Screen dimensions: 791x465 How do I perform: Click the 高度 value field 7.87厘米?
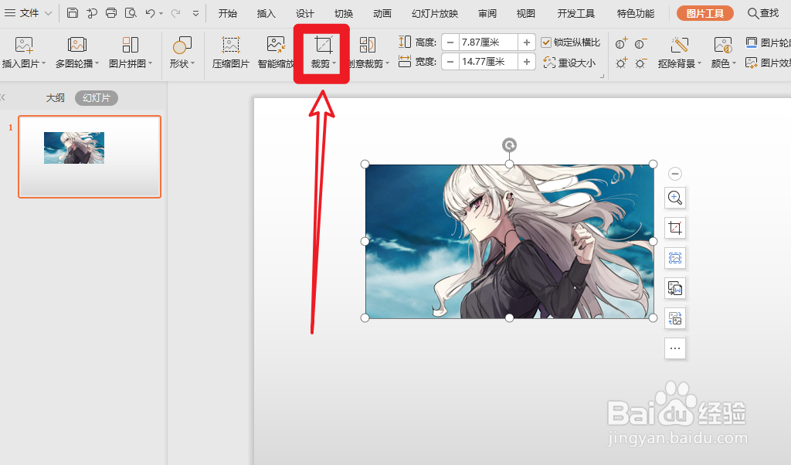pos(488,42)
